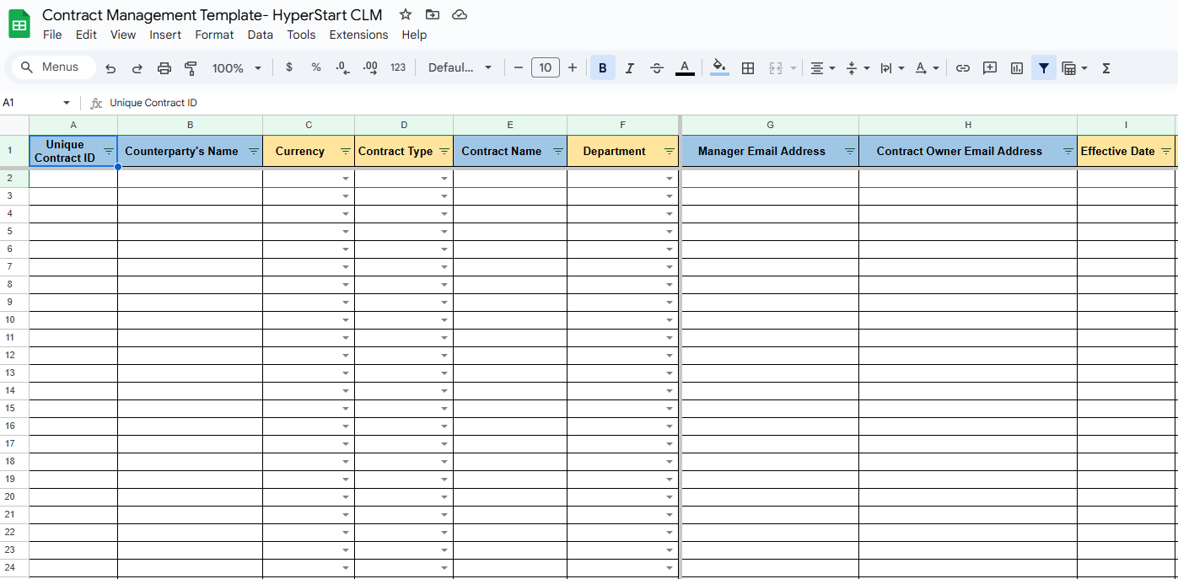This screenshot has width=1178, height=579.
Task: Open text rotation options
Action: (x=927, y=68)
